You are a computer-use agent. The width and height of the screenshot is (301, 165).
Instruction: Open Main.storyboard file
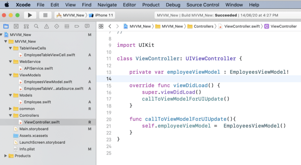coord(33,129)
